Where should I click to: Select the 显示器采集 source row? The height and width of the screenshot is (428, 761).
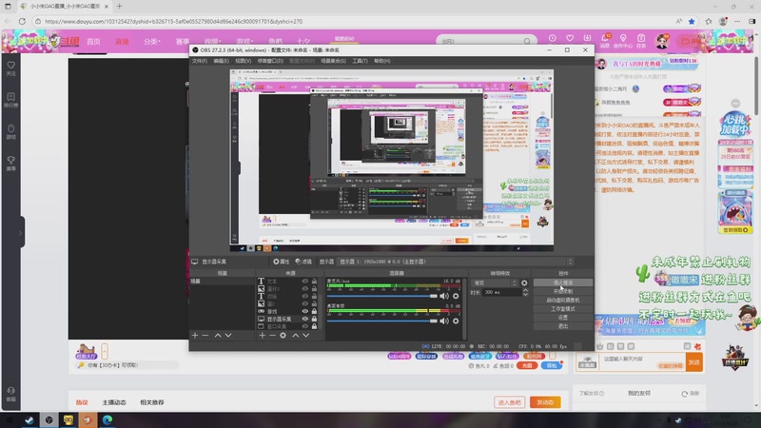pyautogui.click(x=289, y=319)
